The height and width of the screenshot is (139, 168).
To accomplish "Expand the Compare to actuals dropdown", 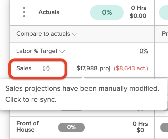I will [47, 34].
